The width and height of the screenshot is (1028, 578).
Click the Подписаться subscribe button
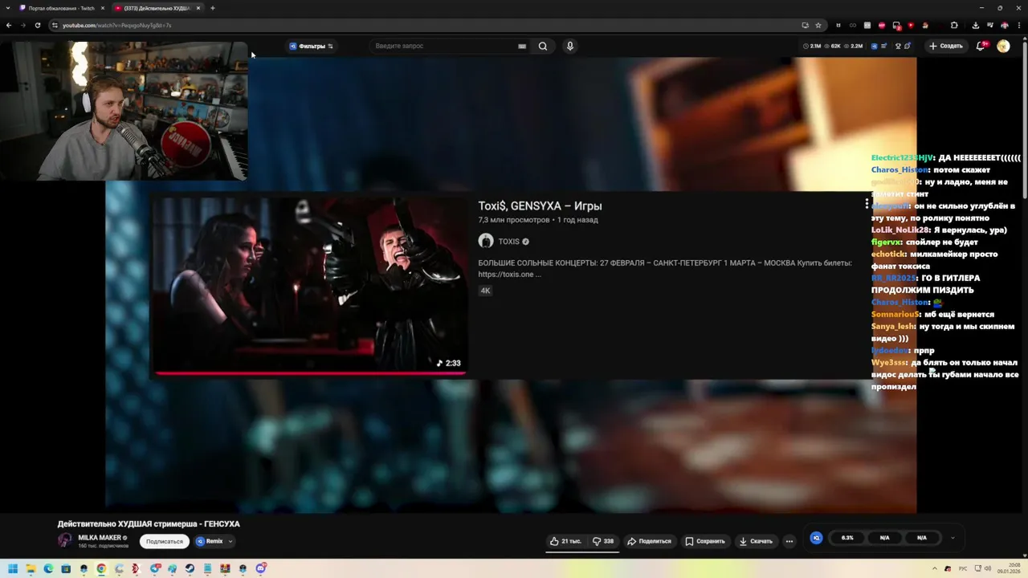click(x=165, y=541)
